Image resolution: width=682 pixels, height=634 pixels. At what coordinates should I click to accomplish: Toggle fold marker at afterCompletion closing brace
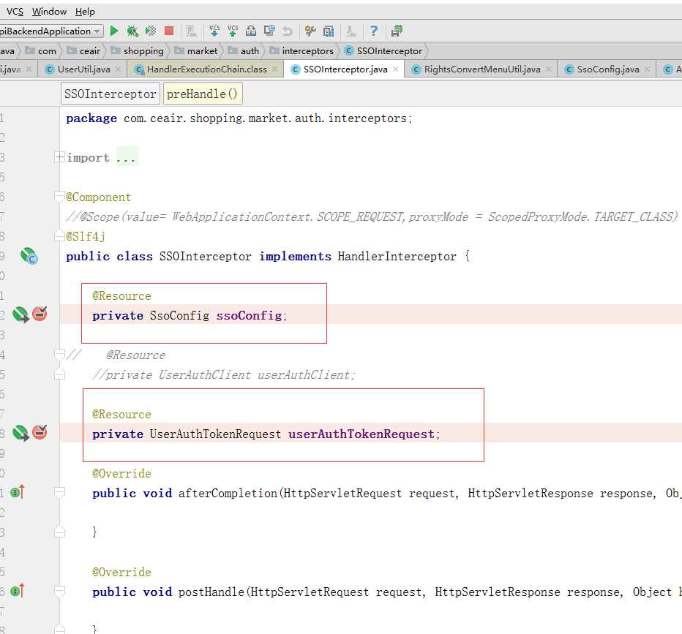pos(59,532)
